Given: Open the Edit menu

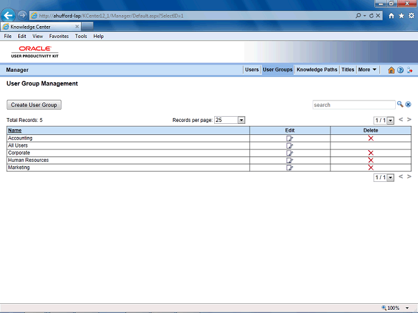Looking at the screenshot, I should 22,37.
